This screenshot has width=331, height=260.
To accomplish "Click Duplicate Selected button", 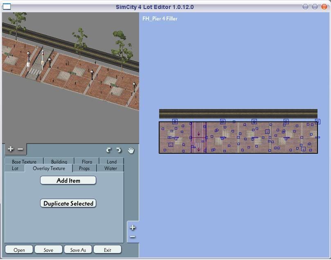I will click(68, 203).
